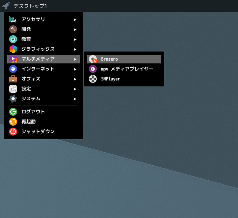Open the システム menu entry
The width and height of the screenshot is (238, 218).
tap(44, 99)
